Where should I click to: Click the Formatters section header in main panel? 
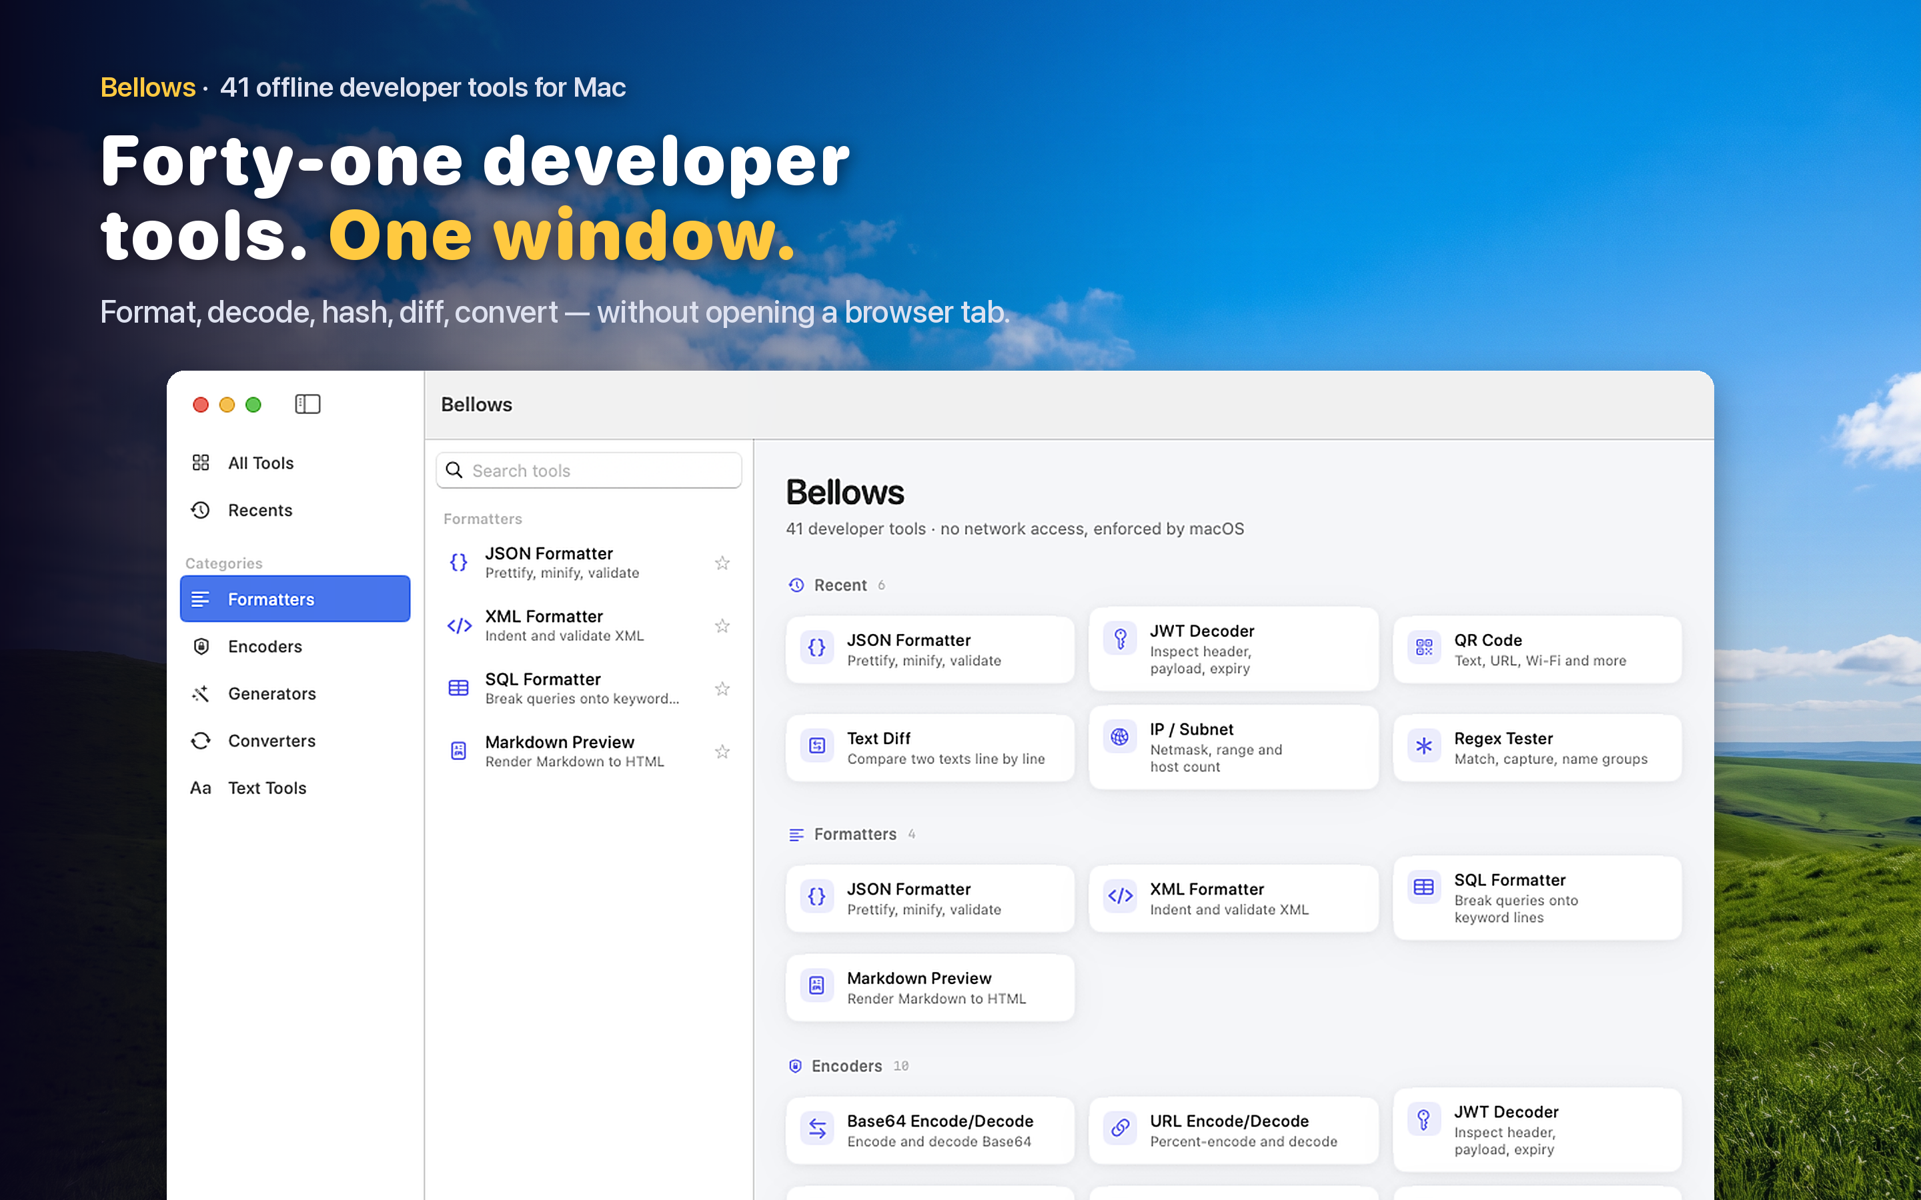point(852,834)
